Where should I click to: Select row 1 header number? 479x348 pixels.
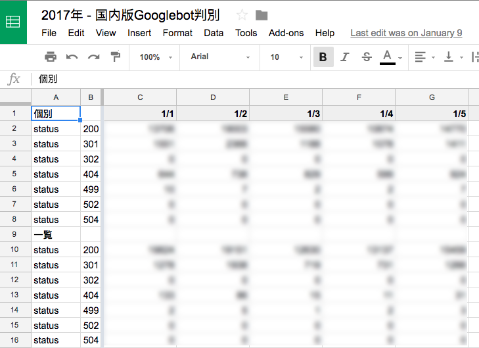tap(15, 113)
